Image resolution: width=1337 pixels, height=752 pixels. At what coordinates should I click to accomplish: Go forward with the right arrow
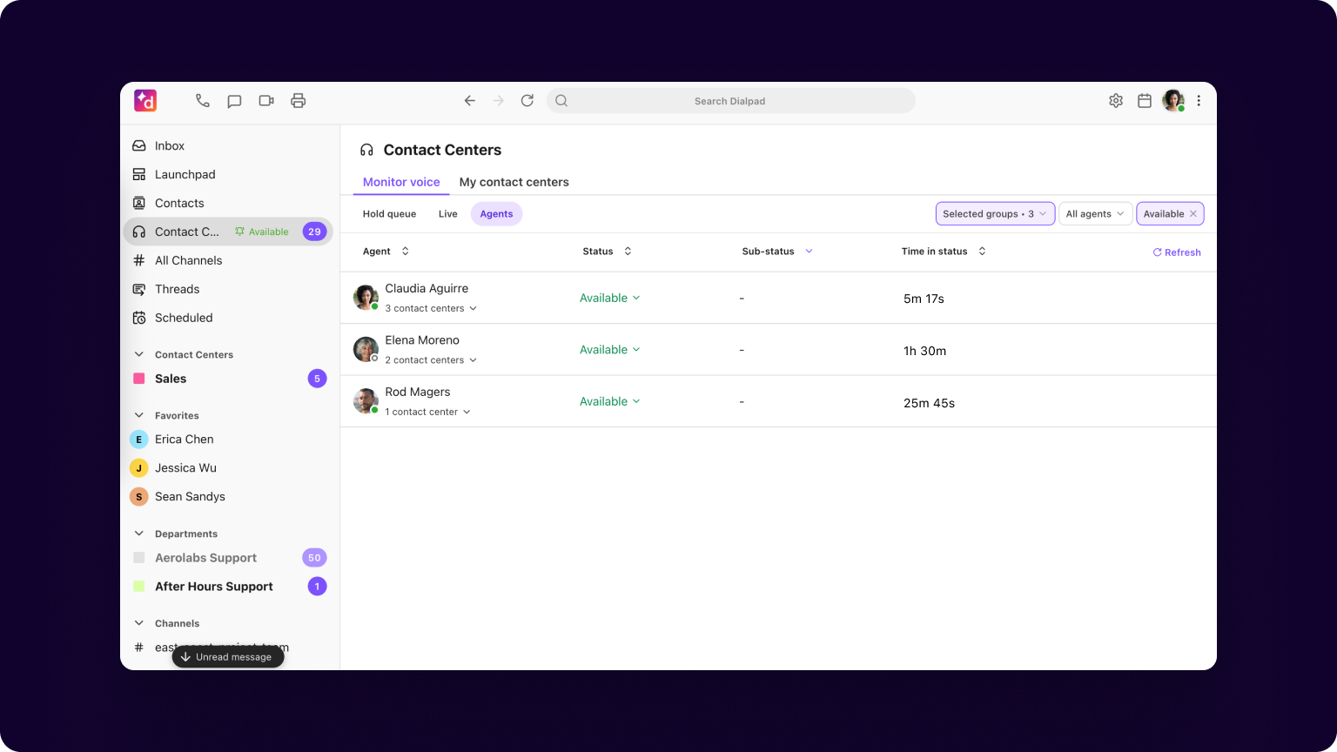(x=499, y=101)
